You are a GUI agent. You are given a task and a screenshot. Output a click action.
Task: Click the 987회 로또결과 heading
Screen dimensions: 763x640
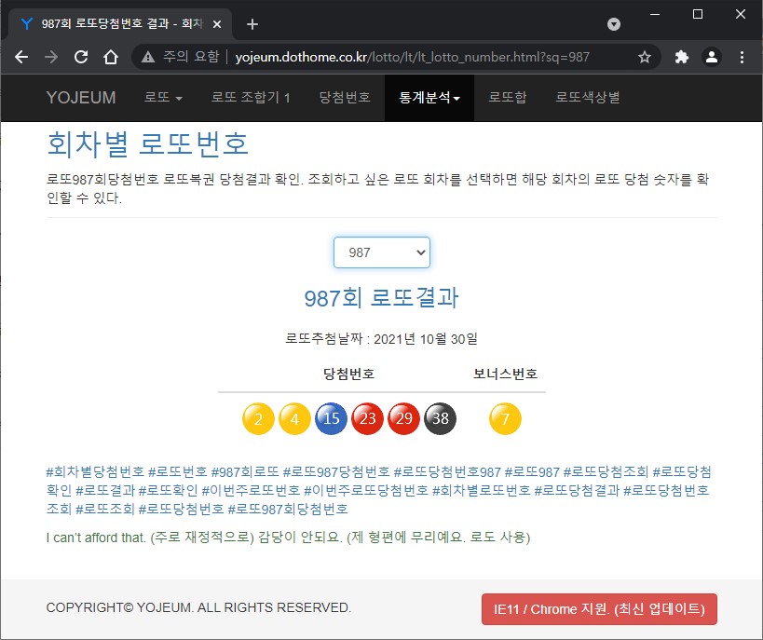[x=382, y=298]
